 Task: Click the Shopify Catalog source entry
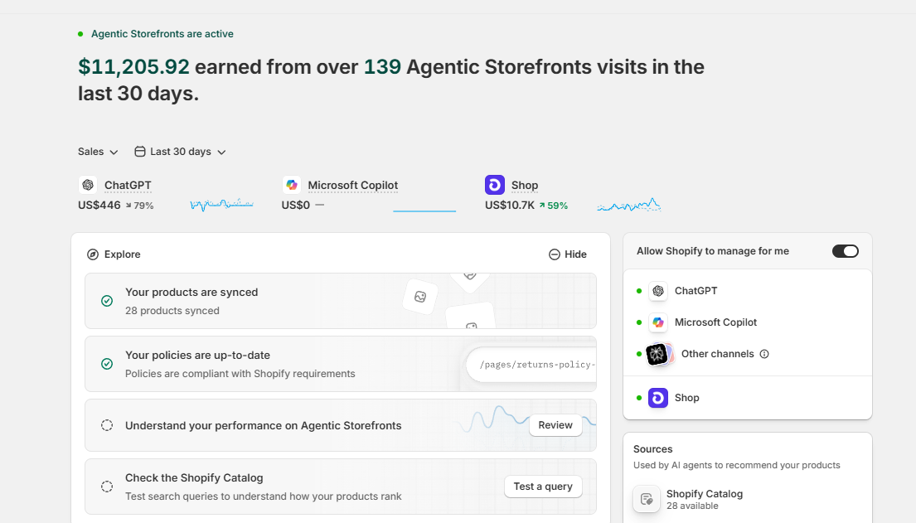tap(748, 499)
